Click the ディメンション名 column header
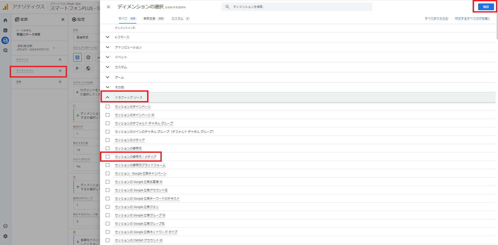 [125, 28]
